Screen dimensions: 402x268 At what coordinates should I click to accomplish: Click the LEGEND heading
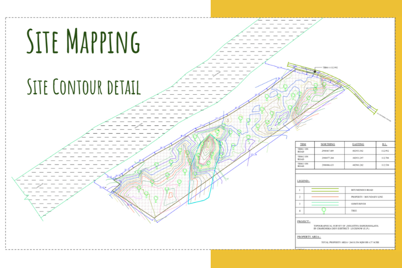tap(304, 181)
